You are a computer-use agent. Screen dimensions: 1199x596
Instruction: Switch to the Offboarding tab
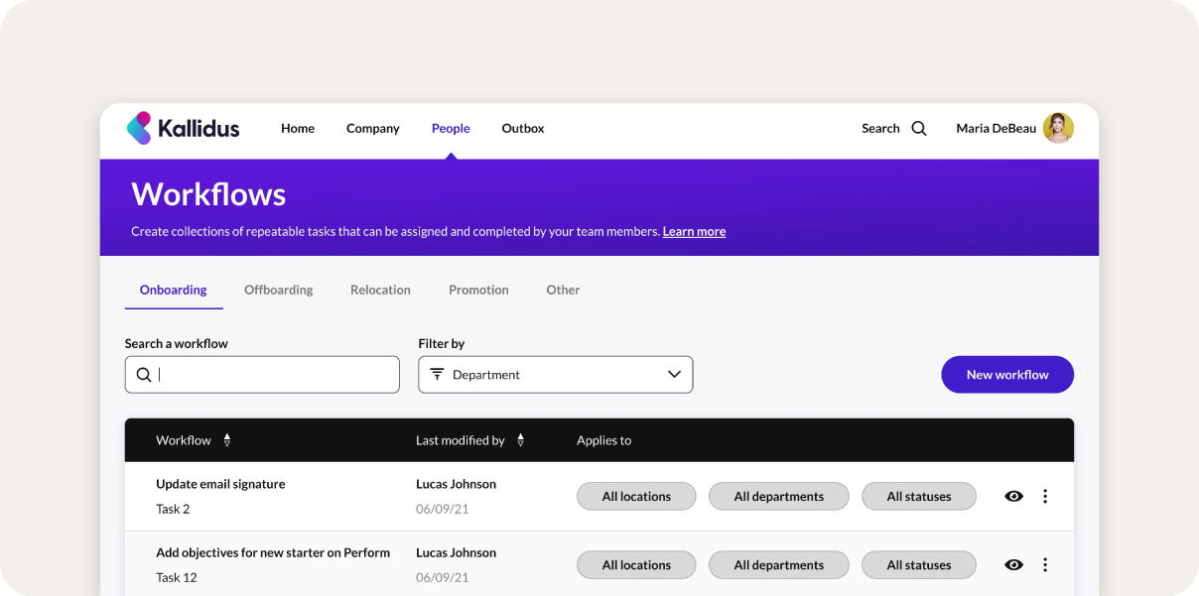click(x=279, y=290)
